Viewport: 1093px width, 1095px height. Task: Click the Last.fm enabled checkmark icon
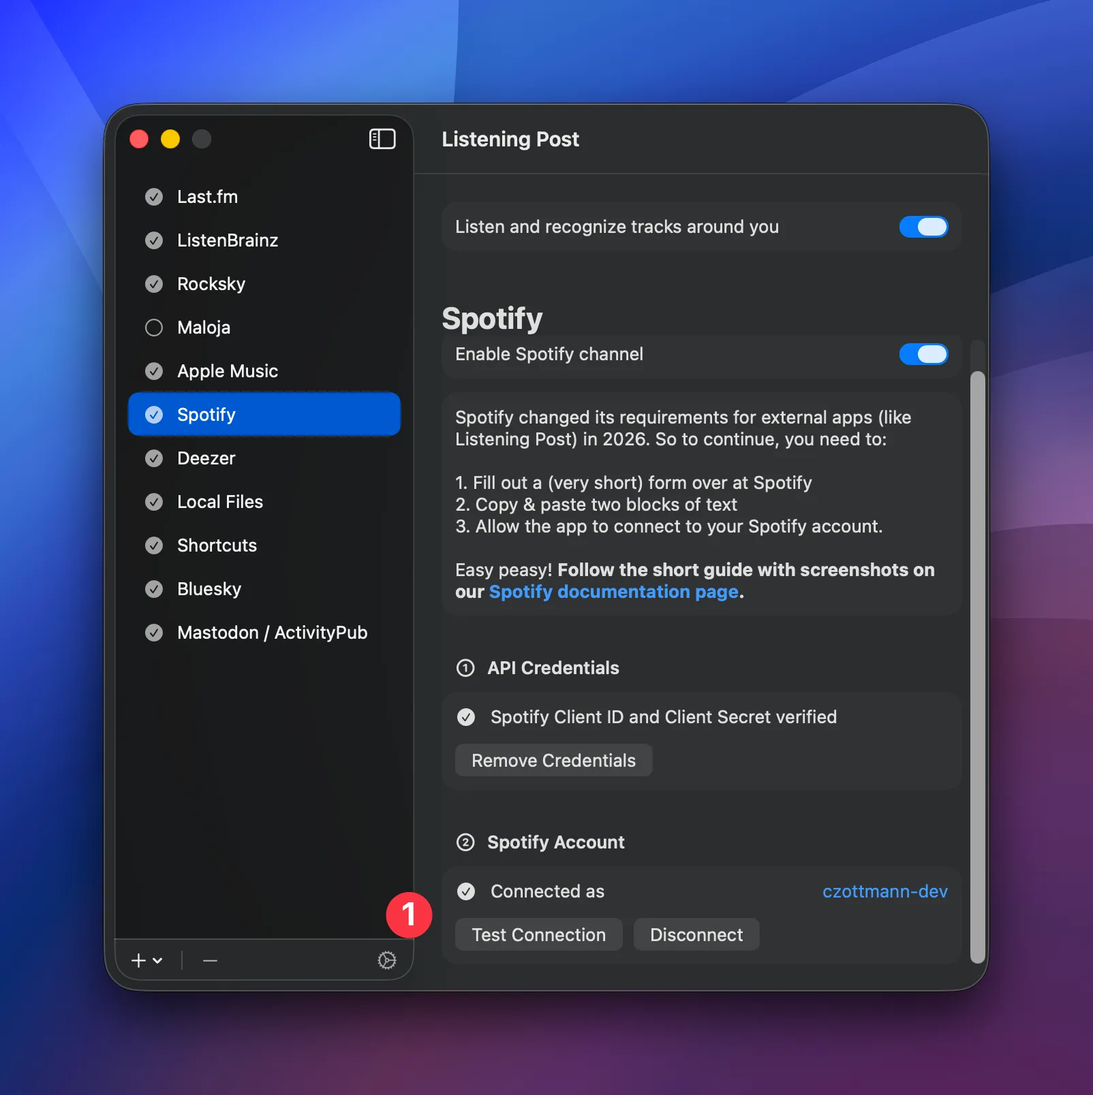click(x=154, y=197)
